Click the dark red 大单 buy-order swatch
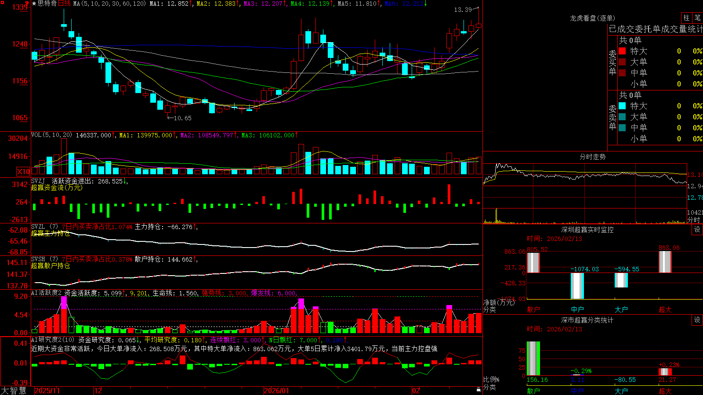The image size is (703, 395). click(622, 62)
